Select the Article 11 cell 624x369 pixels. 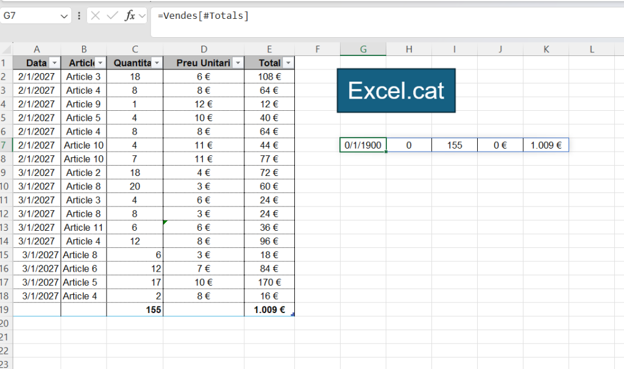[83, 228]
